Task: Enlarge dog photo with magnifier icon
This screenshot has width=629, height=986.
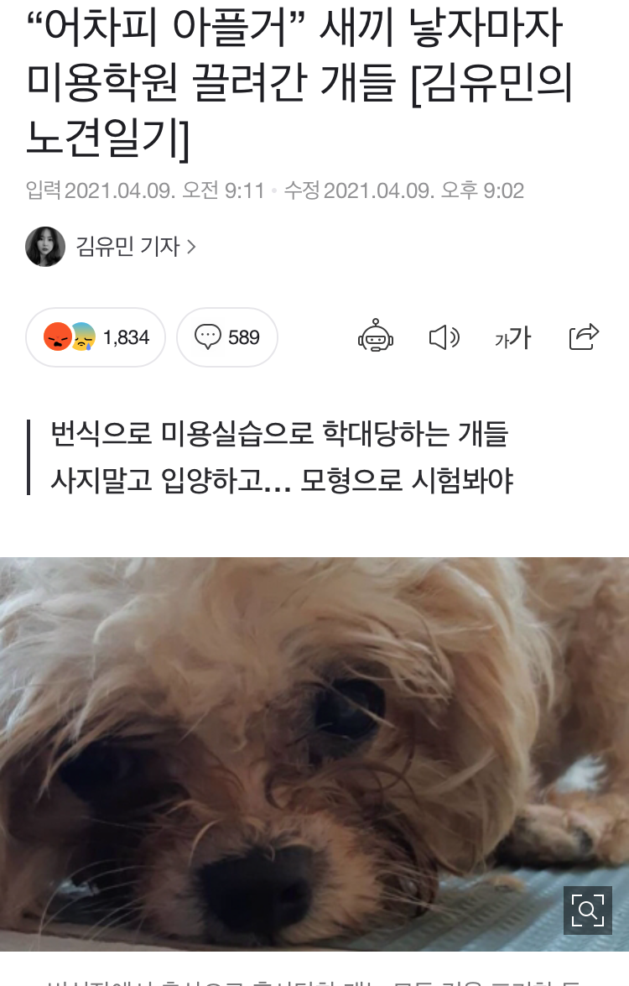Action: point(588,910)
